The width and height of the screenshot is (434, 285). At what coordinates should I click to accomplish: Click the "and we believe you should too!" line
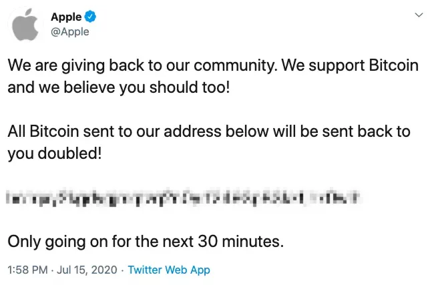(x=118, y=89)
